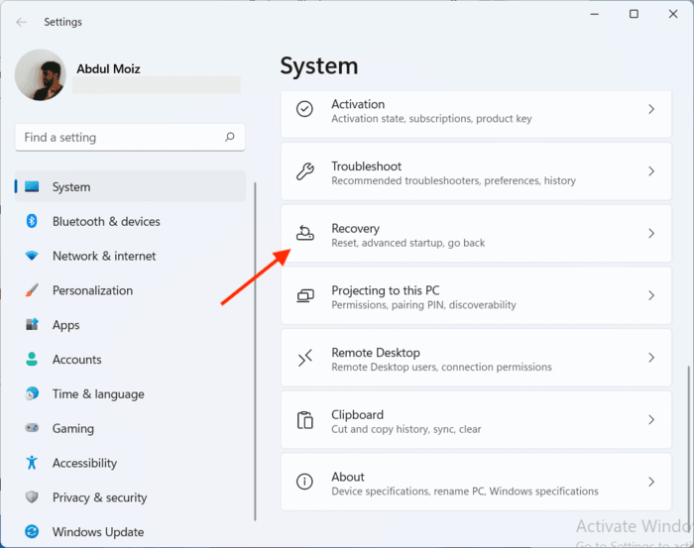Image resolution: width=694 pixels, height=548 pixels.
Task: Click 'Recommended troubleshooters, preferences, history' text
Action: [454, 180]
